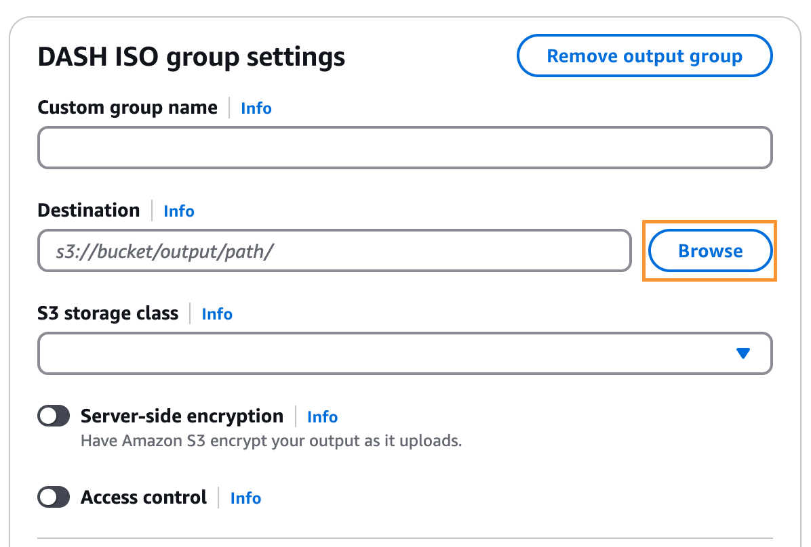Open Info for S3 storage class
811x547 pixels.
tap(216, 314)
